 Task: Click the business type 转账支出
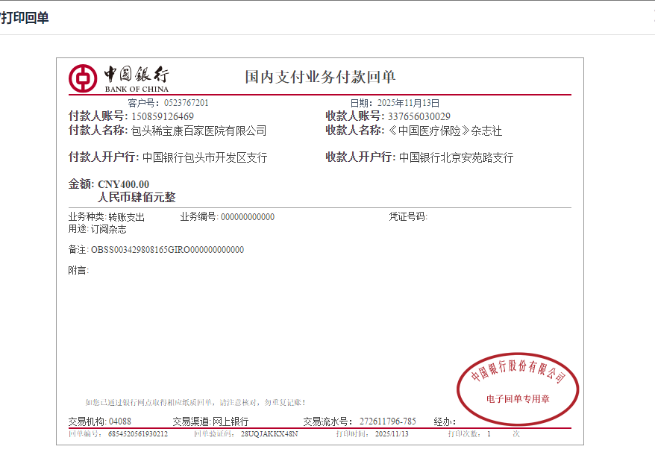126,217
